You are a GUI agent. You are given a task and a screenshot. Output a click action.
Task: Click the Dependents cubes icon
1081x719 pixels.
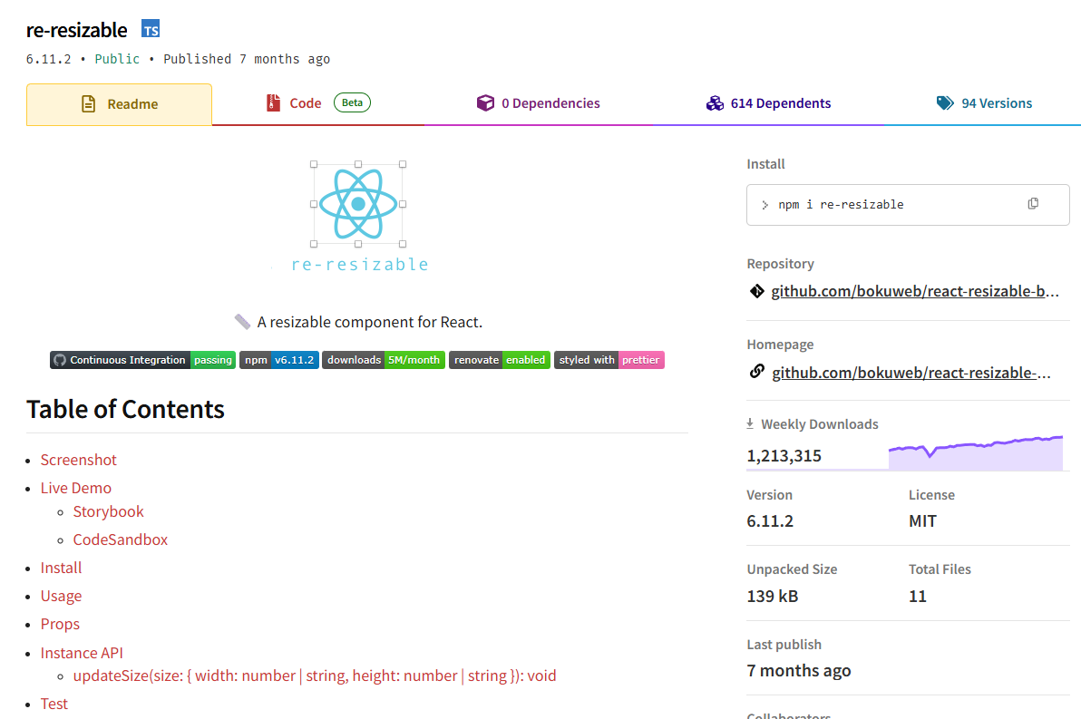tap(715, 102)
